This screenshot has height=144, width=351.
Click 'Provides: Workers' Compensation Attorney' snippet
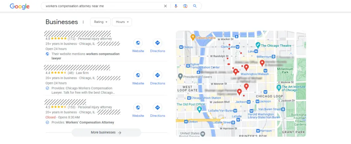(83, 123)
